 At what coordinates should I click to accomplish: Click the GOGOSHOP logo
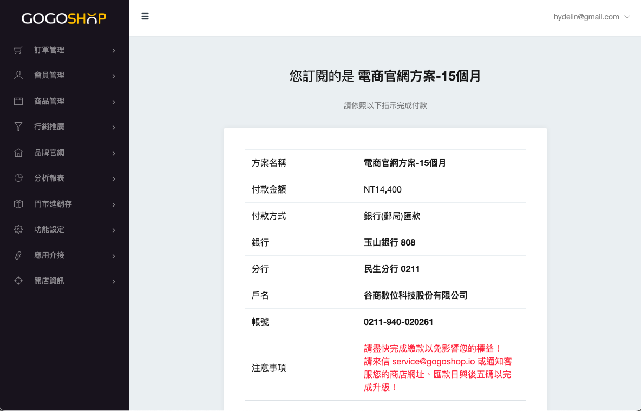click(x=64, y=18)
